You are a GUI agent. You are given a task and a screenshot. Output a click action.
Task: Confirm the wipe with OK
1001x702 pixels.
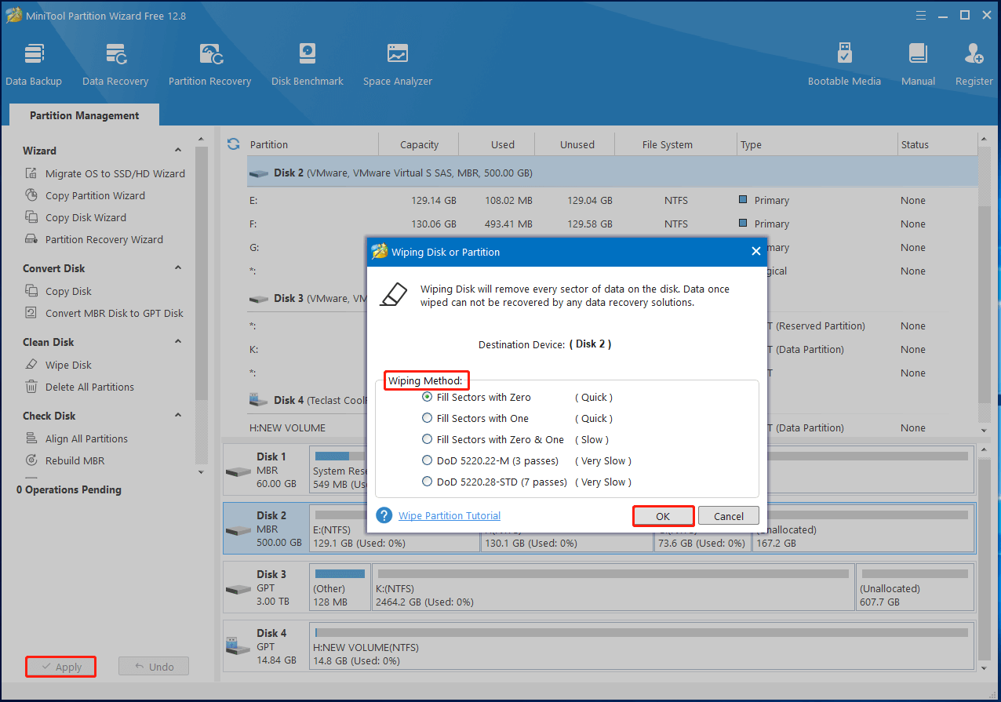tap(663, 516)
